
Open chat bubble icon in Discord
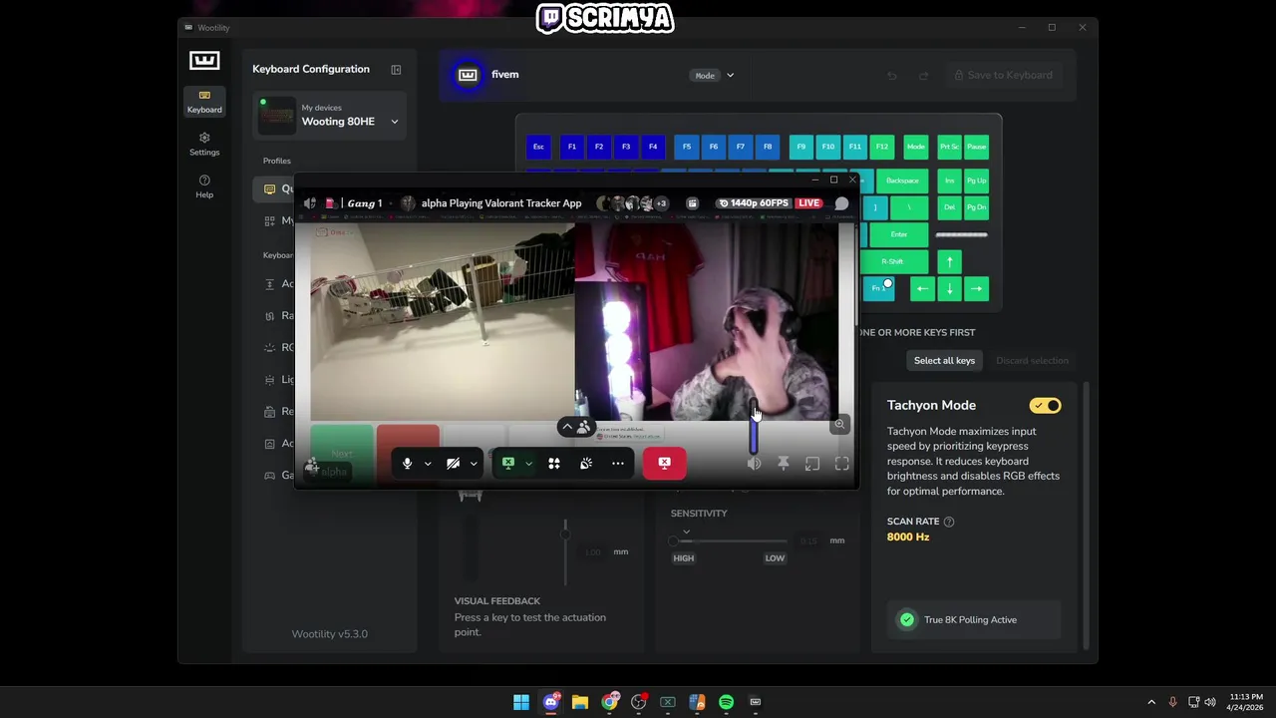click(x=841, y=203)
